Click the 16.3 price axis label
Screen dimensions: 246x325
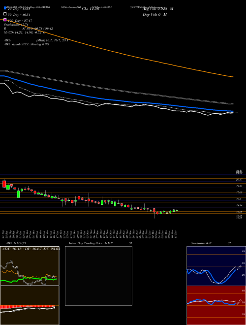click(239, 199)
